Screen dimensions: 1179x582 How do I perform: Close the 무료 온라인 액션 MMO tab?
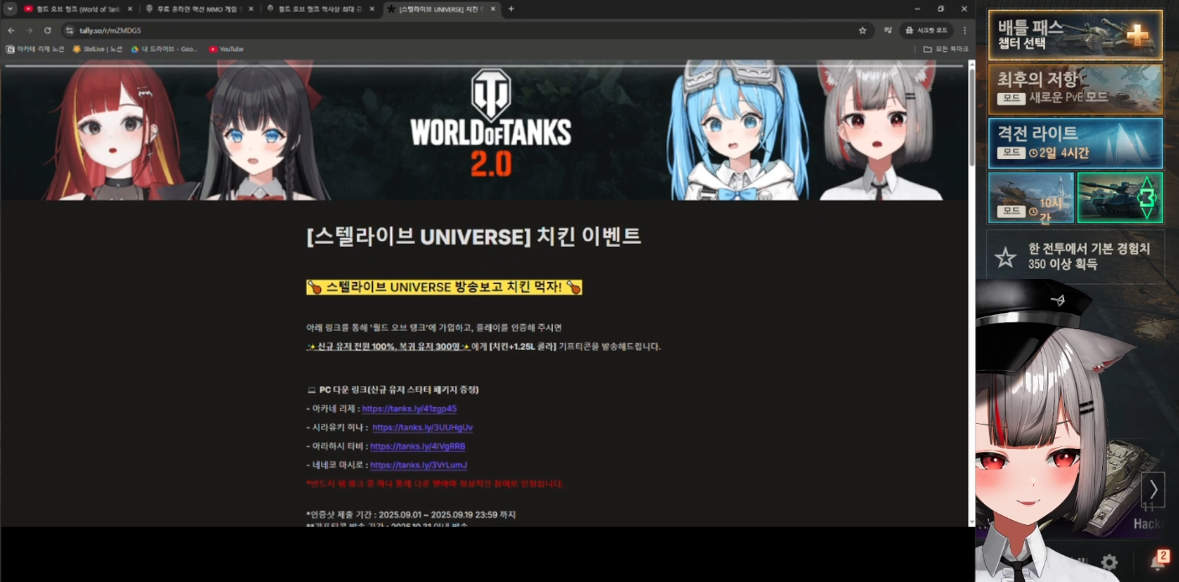click(x=251, y=8)
